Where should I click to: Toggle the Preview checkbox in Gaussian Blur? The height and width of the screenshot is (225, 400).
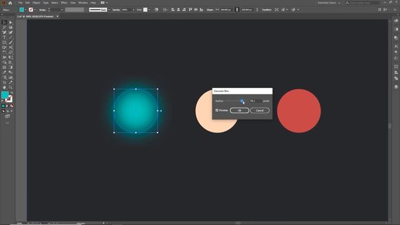click(x=217, y=110)
